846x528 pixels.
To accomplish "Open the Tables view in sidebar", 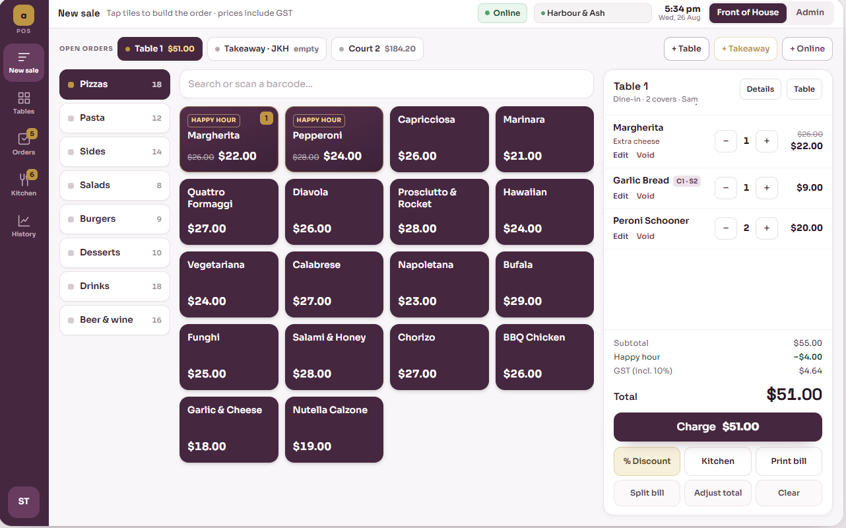I will pyautogui.click(x=24, y=104).
